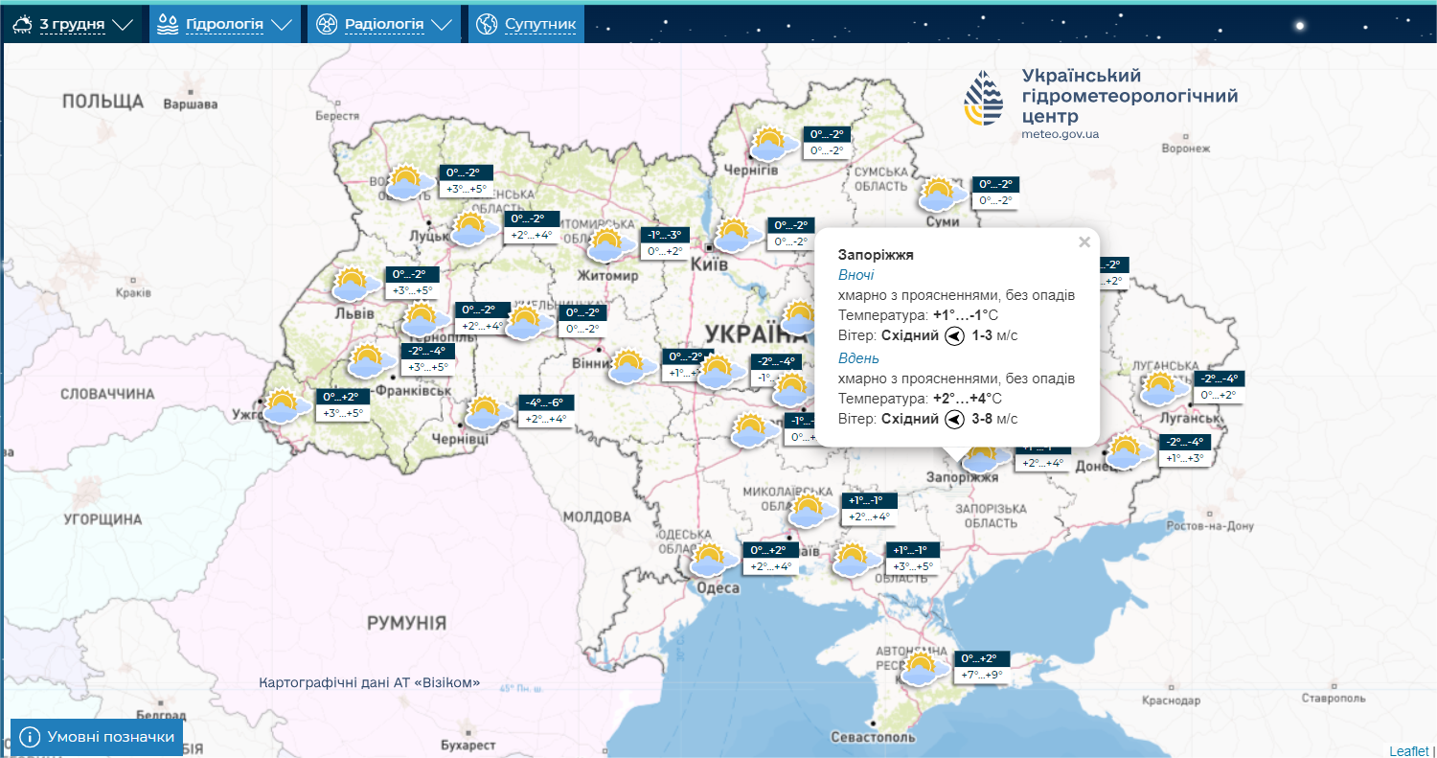Follow the Leaflet attribution link
1437x758 pixels.
(1409, 751)
